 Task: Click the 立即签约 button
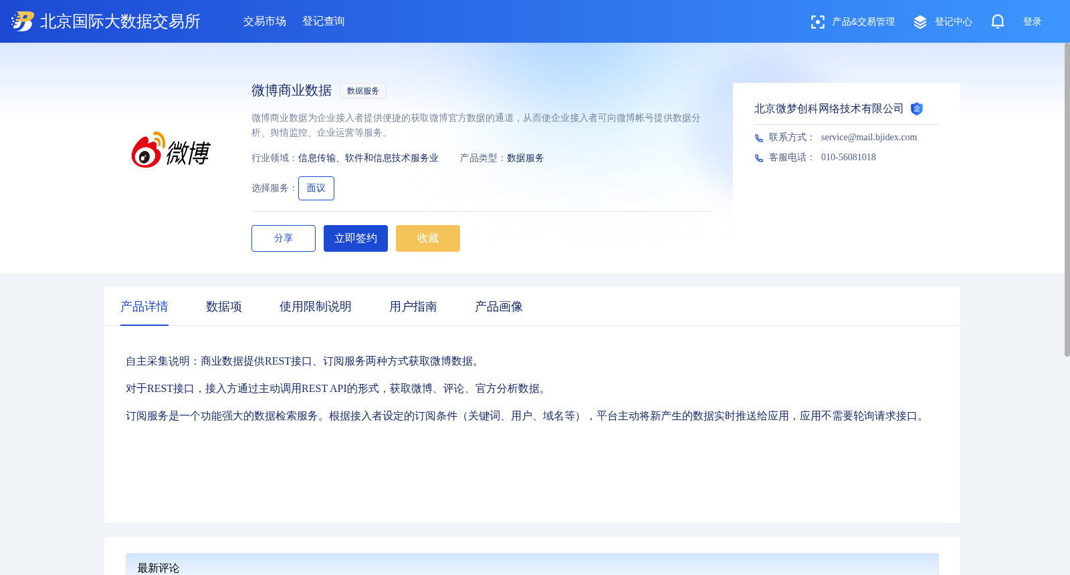pyautogui.click(x=356, y=238)
